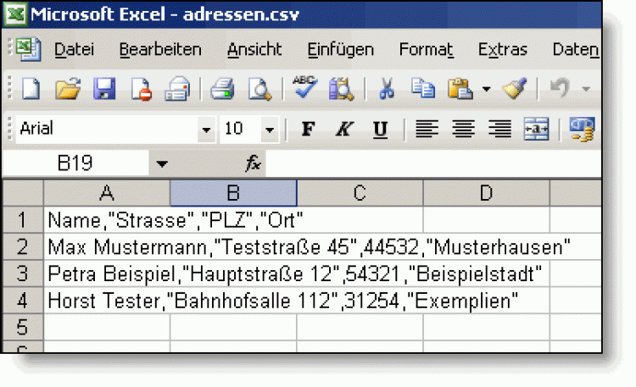Select column A header
Viewport: 636px width, 387px height.
pyautogui.click(x=107, y=193)
